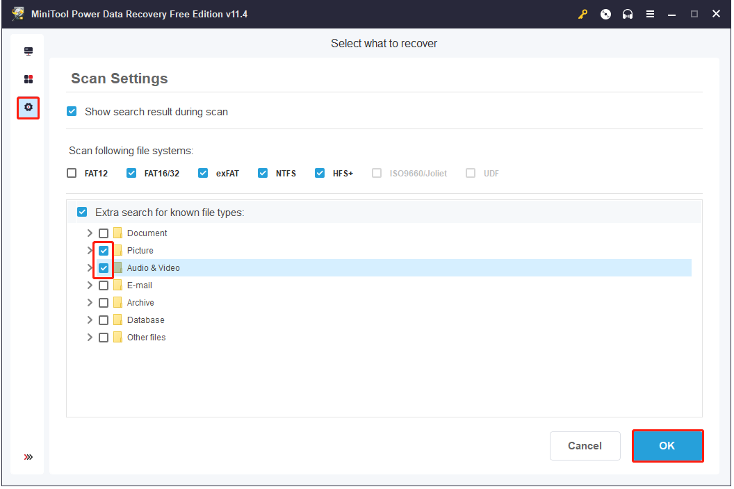734x489 pixels.
Task: Expand the Audio & Video tree node
Action: pyautogui.click(x=90, y=267)
